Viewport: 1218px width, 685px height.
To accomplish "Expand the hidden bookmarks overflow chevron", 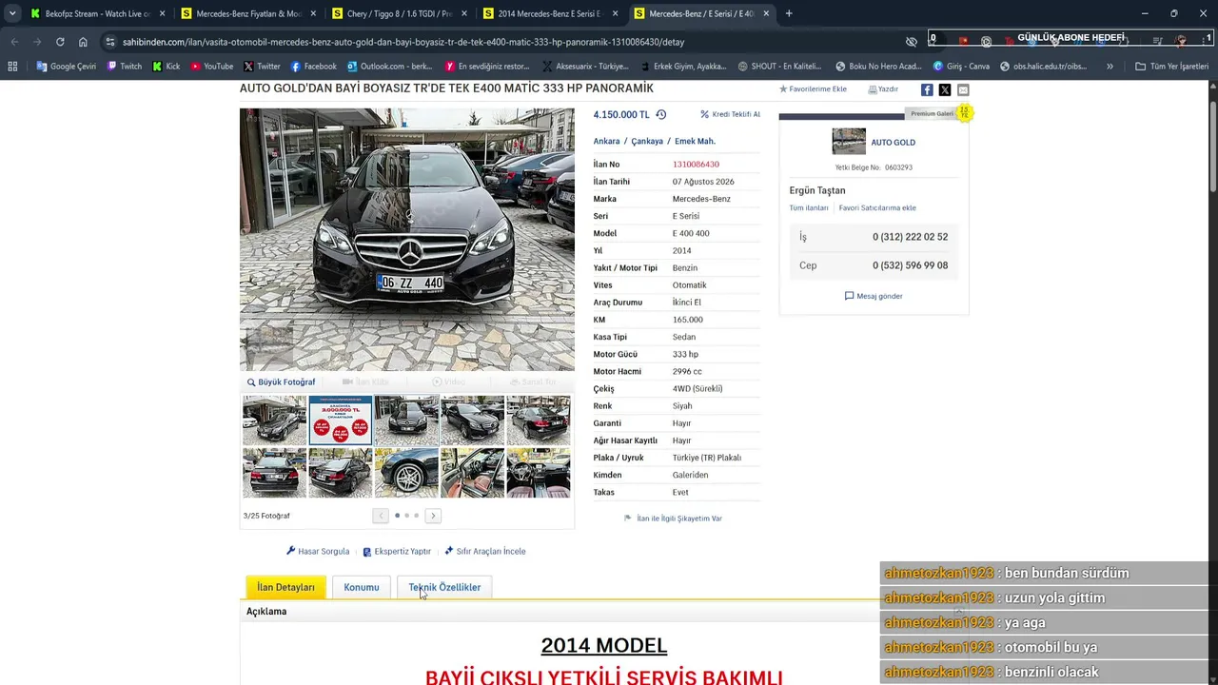I will 1110,67.
